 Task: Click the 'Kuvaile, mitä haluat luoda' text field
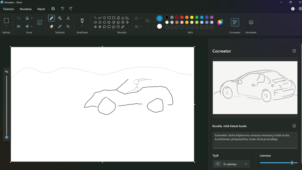tap(255, 140)
